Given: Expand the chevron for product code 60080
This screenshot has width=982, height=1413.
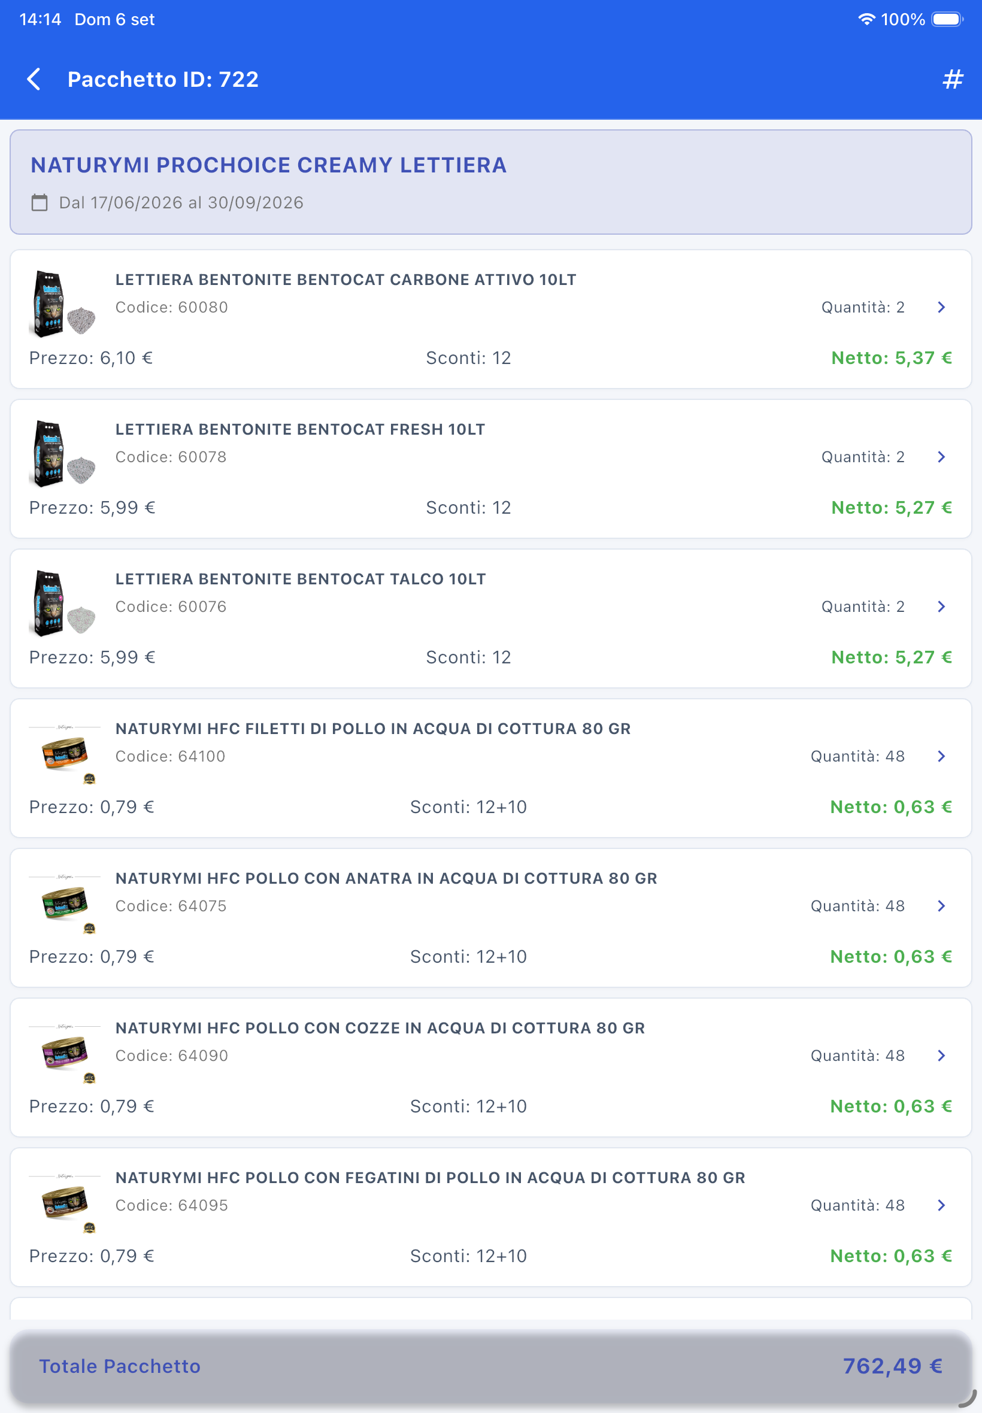Looking at the screenshot, I should [941, 307].
